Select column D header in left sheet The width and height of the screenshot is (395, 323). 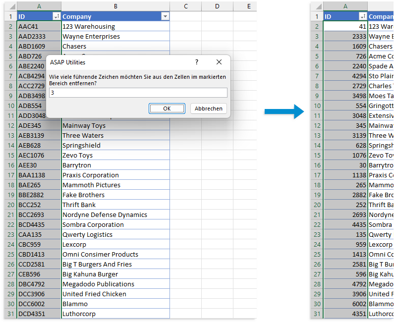coord(217,6)
